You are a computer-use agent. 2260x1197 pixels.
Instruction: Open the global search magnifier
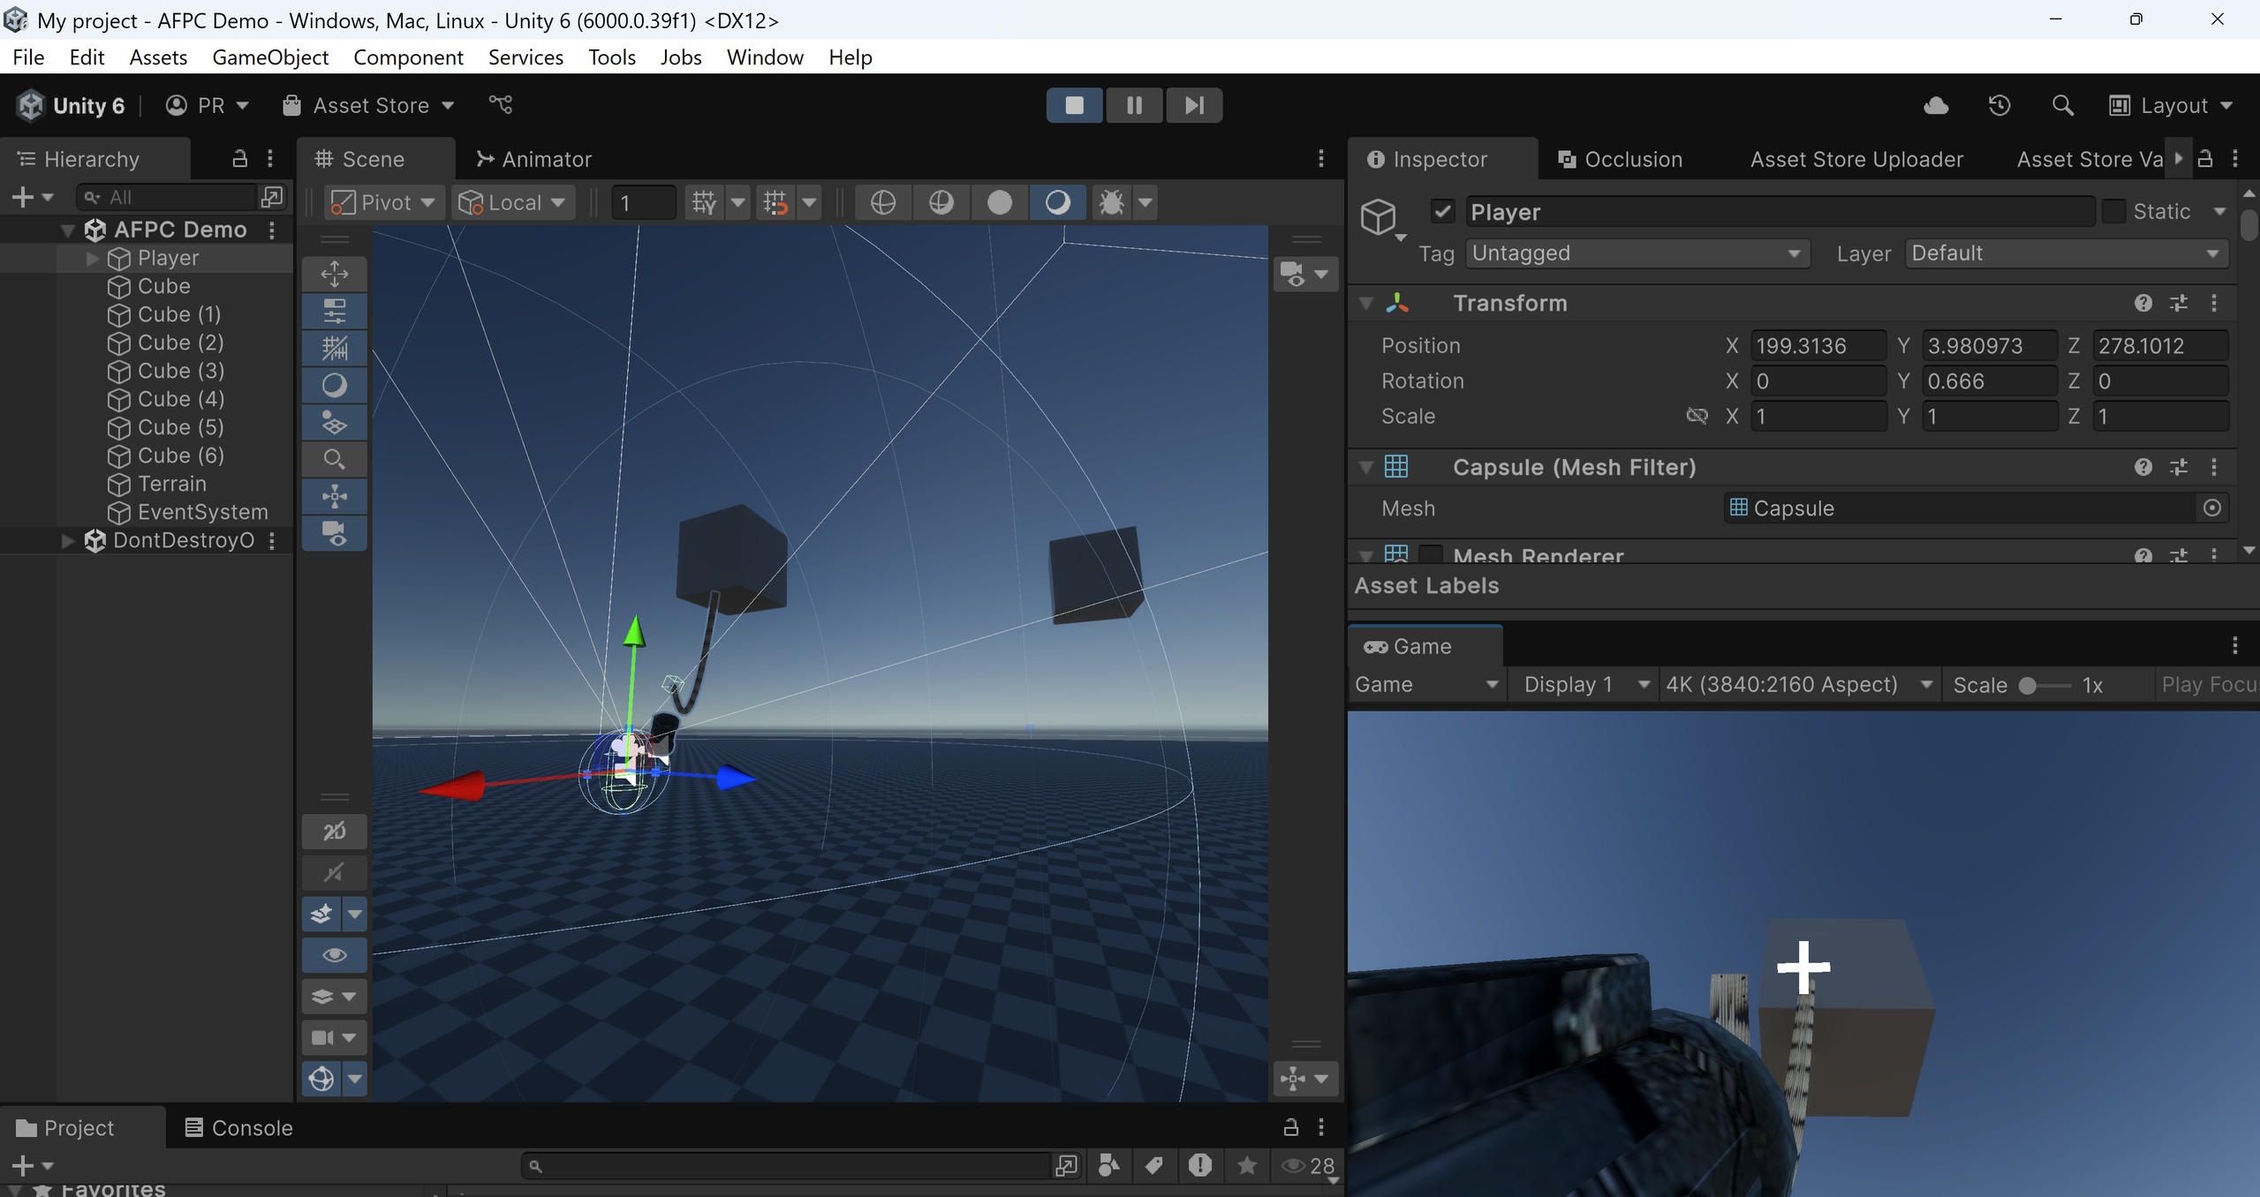click(2062, 106)
